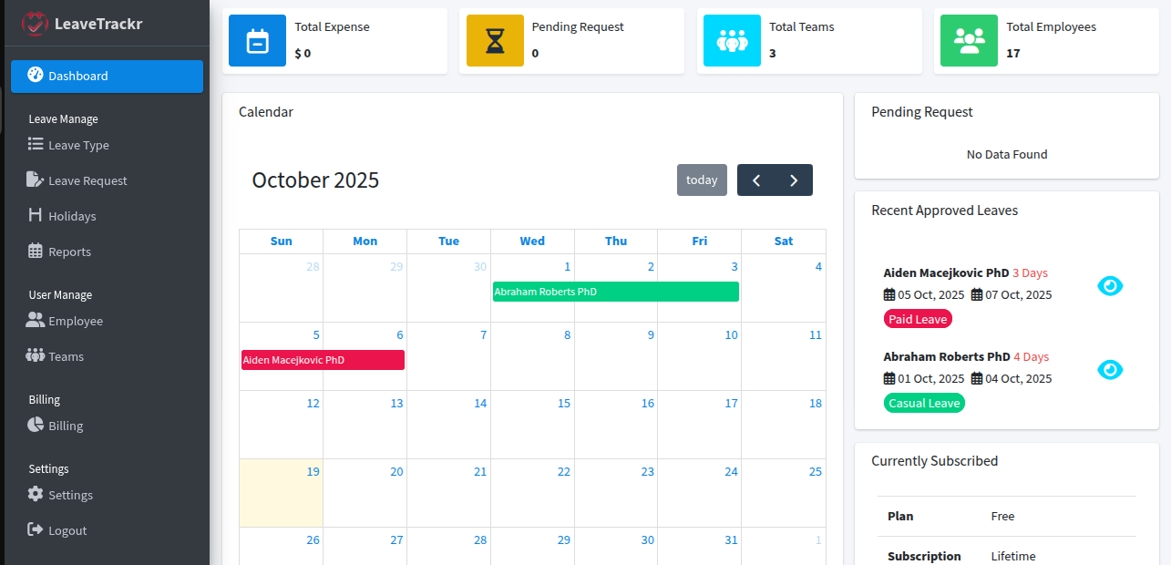View Abraham Roberts leave details eye icon
Viewport: 1171px width, 565px height.
tap(1110, 370)
